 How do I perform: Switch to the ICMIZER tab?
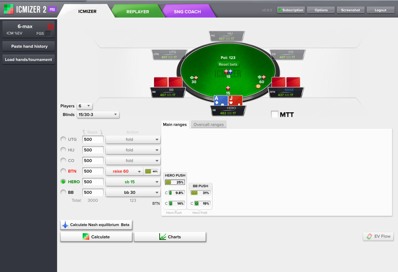pyautogui.click(x=87, y=11)
